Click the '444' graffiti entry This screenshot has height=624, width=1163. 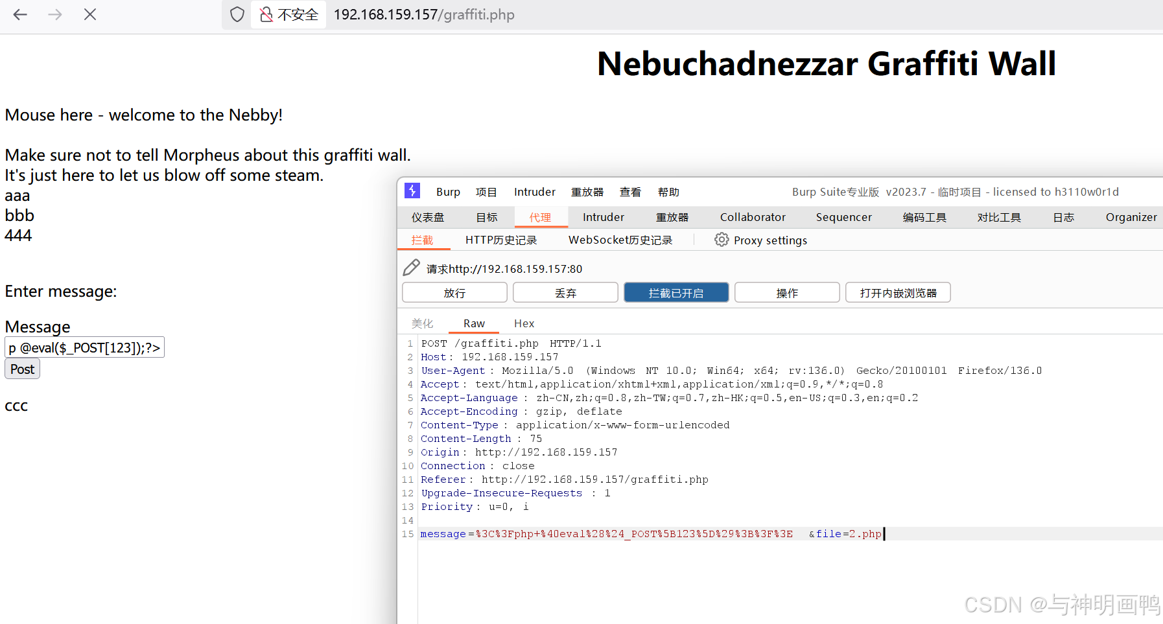[18, 235]
